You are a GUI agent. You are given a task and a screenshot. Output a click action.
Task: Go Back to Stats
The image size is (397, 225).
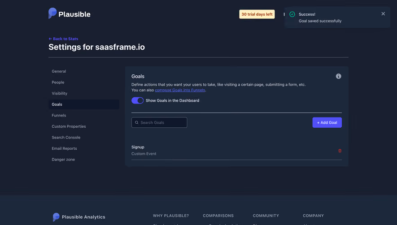(63, 39)
